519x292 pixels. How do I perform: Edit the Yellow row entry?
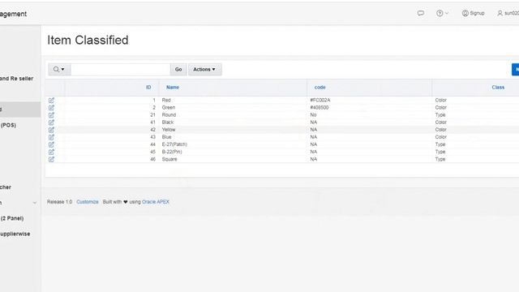[51, 130]
